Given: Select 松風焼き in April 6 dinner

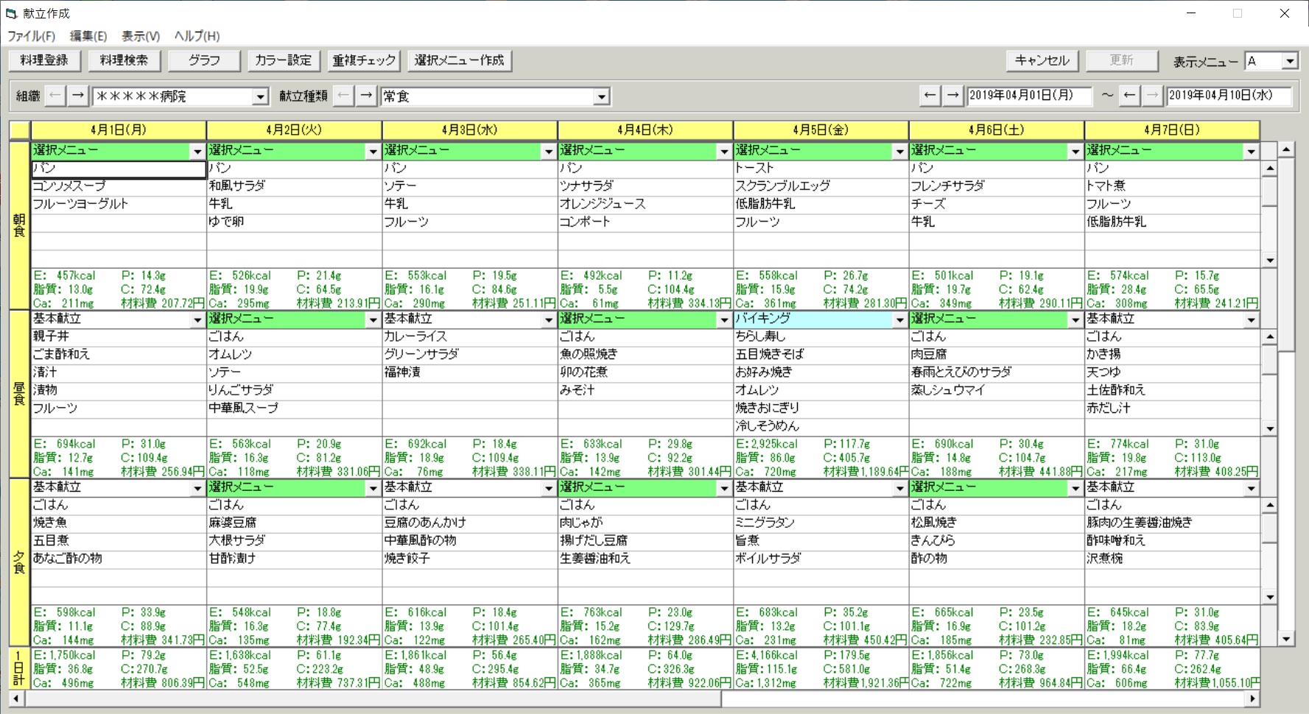Looking at the screenshot, I should (x=997, y=523).
